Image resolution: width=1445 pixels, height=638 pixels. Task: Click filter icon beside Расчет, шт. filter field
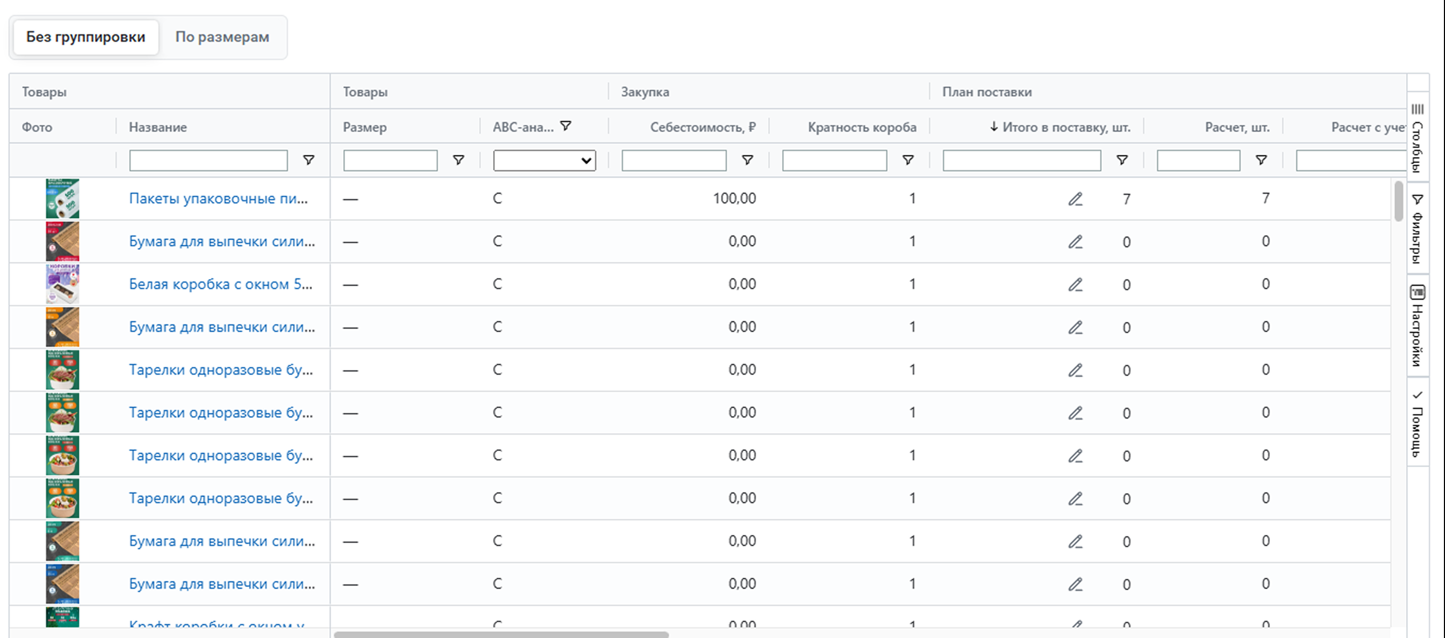pyautogui.click(x=1261, y=161)
